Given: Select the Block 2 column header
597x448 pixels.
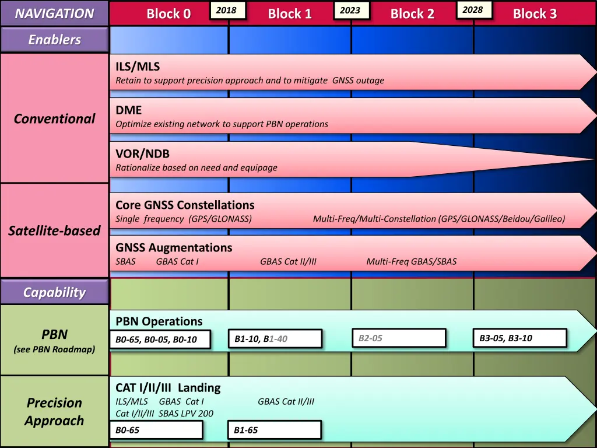Looking at the screenshot, I should pyautogui.click(x=412, y=14).
